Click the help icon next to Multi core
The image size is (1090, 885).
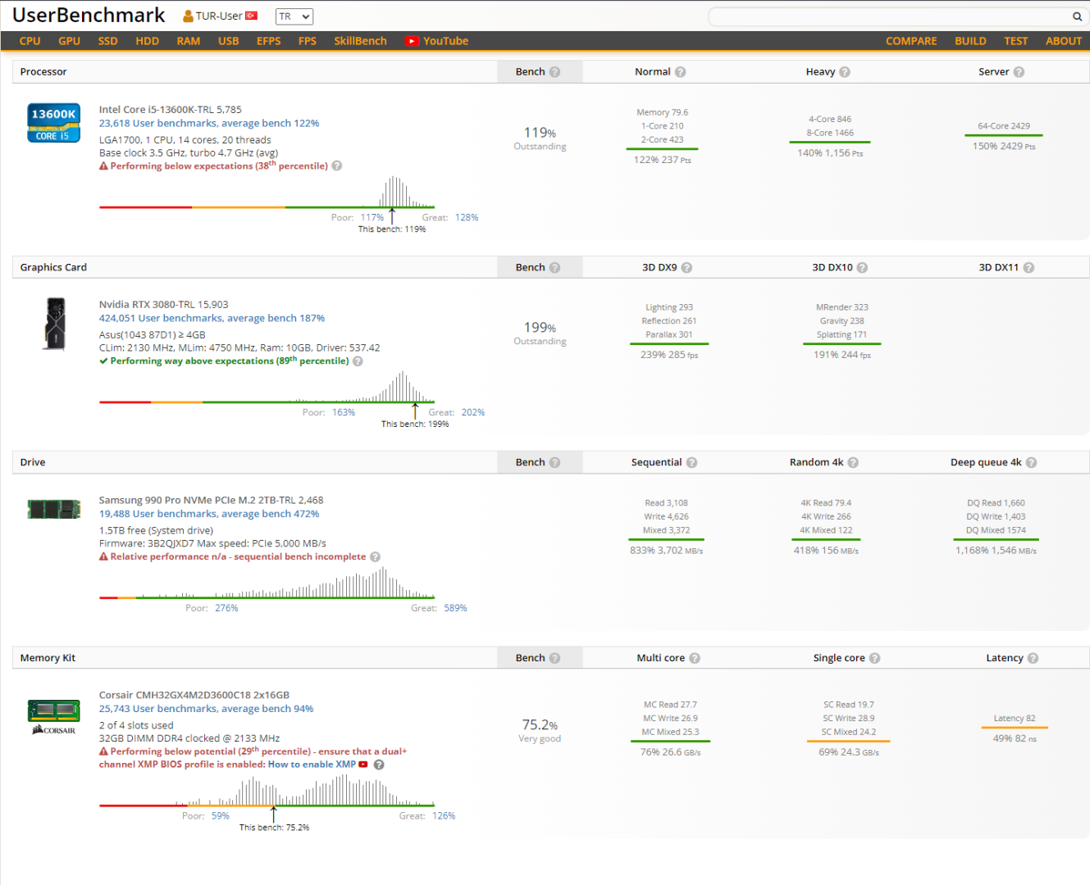pyautogui.click(x=695, y=658)
